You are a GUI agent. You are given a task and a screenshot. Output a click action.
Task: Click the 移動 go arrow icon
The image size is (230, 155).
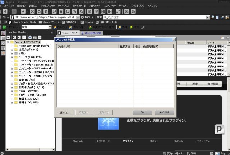(x=82, y=17)
